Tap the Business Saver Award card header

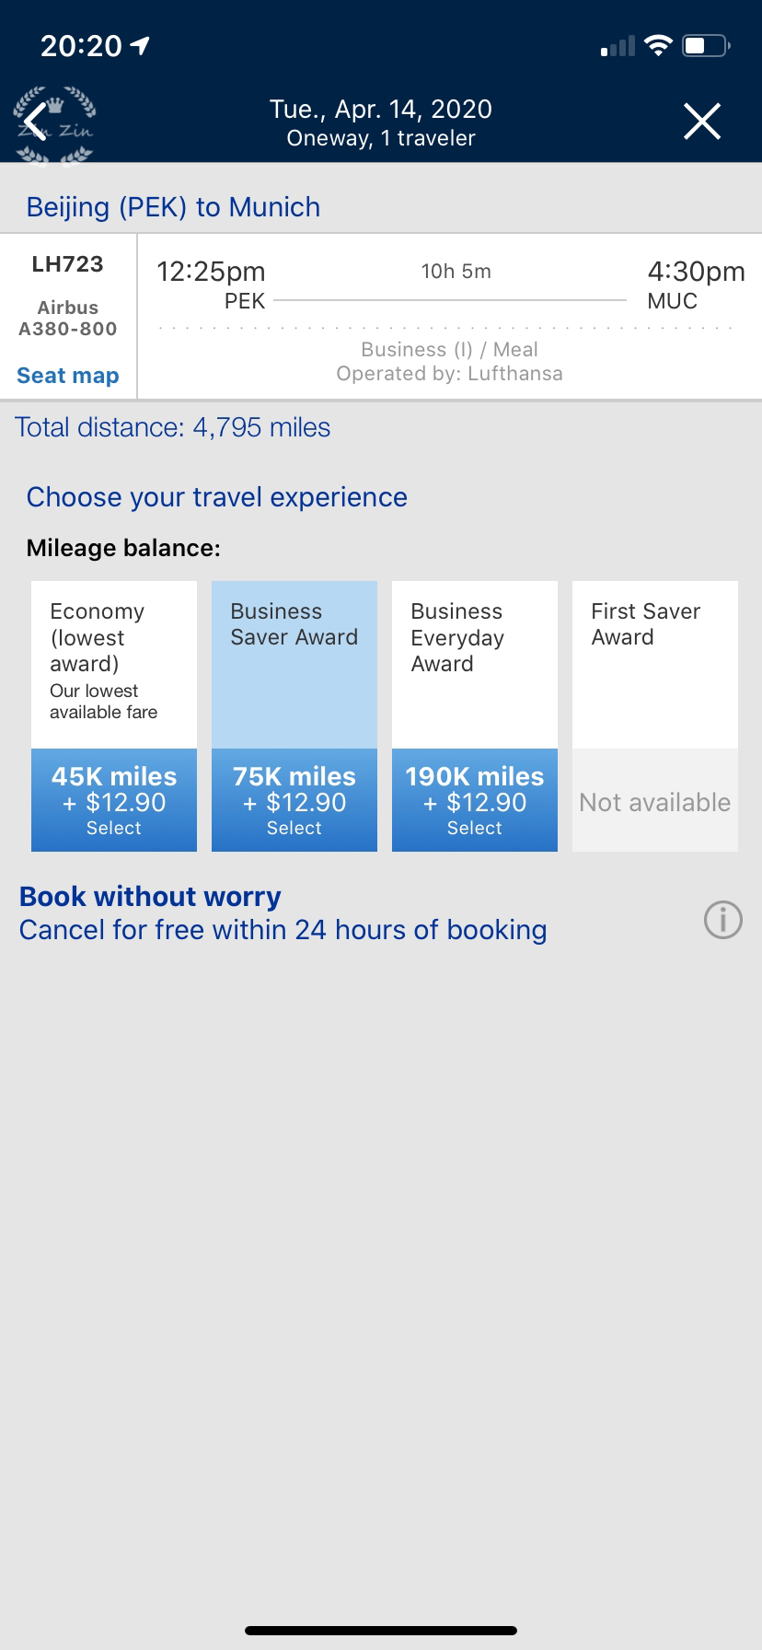click(294, 665)
